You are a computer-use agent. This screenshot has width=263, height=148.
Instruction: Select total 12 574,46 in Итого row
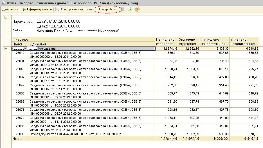(169, 139)
